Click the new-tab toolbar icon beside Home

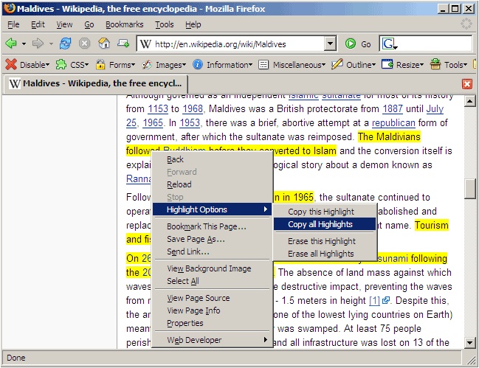pos(123,44)
